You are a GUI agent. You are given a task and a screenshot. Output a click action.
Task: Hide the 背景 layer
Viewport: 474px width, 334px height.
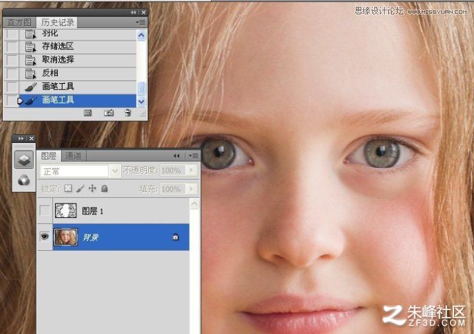click(x=45, y=236)
